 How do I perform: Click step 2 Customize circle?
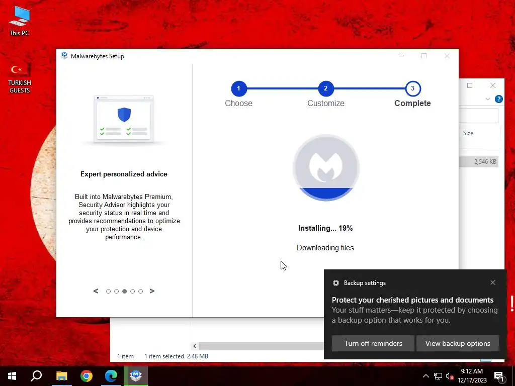[x=326, y=88]
